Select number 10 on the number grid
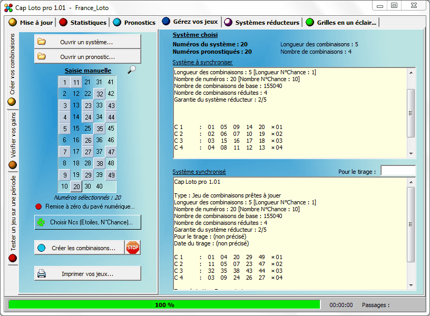Screen dimensions: 430x316 coord(64,186)
